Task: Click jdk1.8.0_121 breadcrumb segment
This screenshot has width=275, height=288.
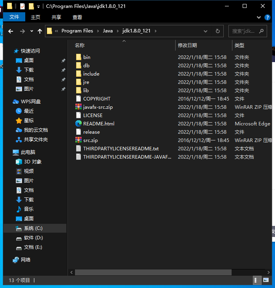Action: (x=137, y=31)
